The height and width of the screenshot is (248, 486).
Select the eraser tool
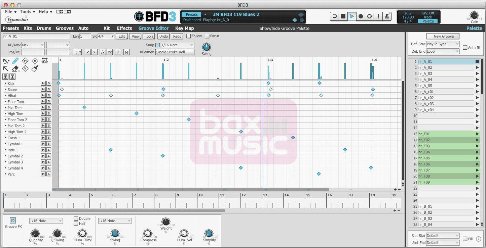[x=15, y=69]
